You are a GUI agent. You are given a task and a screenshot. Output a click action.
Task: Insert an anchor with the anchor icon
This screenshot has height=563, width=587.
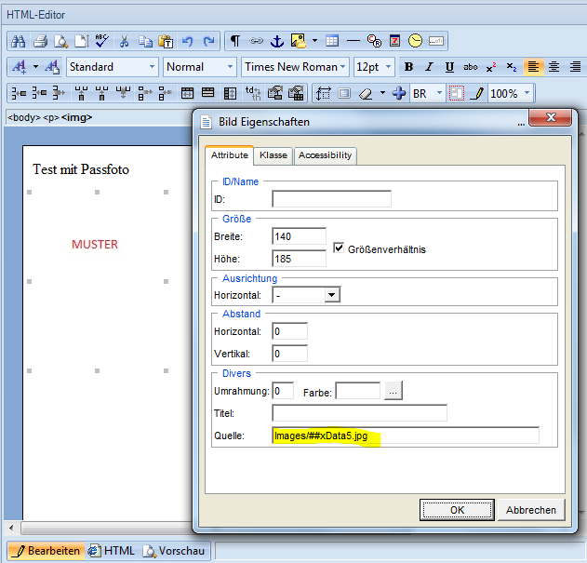(x=276, y=41)
